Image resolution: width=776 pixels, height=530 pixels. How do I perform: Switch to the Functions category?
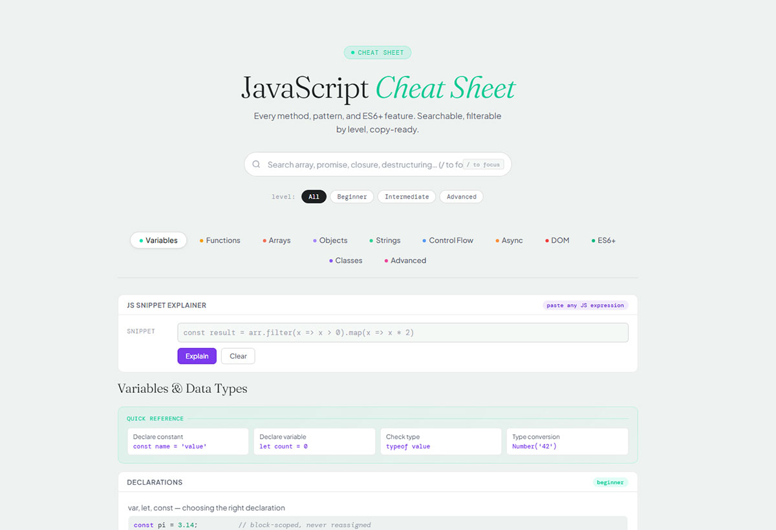220,240
